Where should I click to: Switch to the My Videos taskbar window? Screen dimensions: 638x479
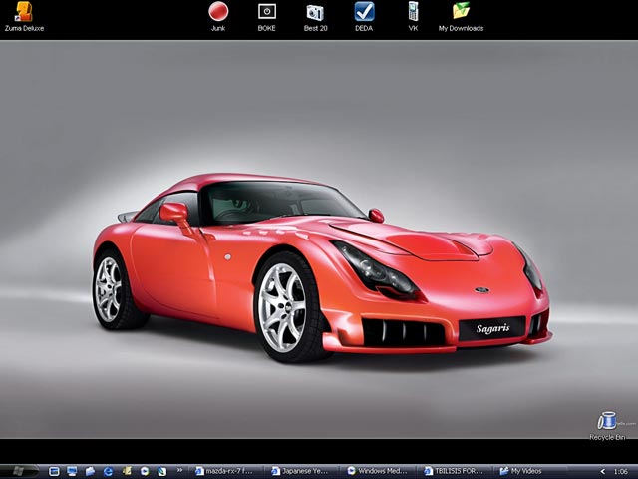click(x=530, y=471)
